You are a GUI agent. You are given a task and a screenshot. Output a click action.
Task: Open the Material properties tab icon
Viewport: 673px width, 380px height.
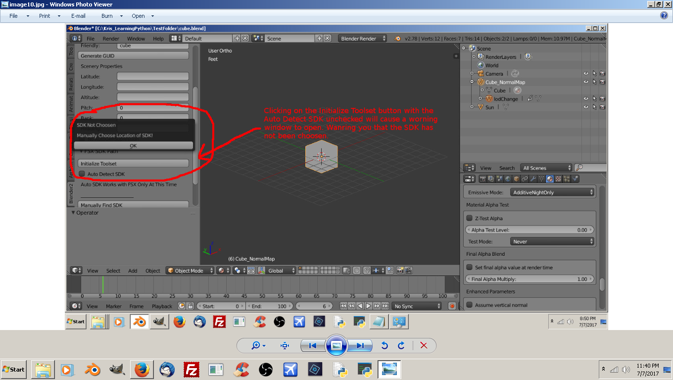point(550,179)
